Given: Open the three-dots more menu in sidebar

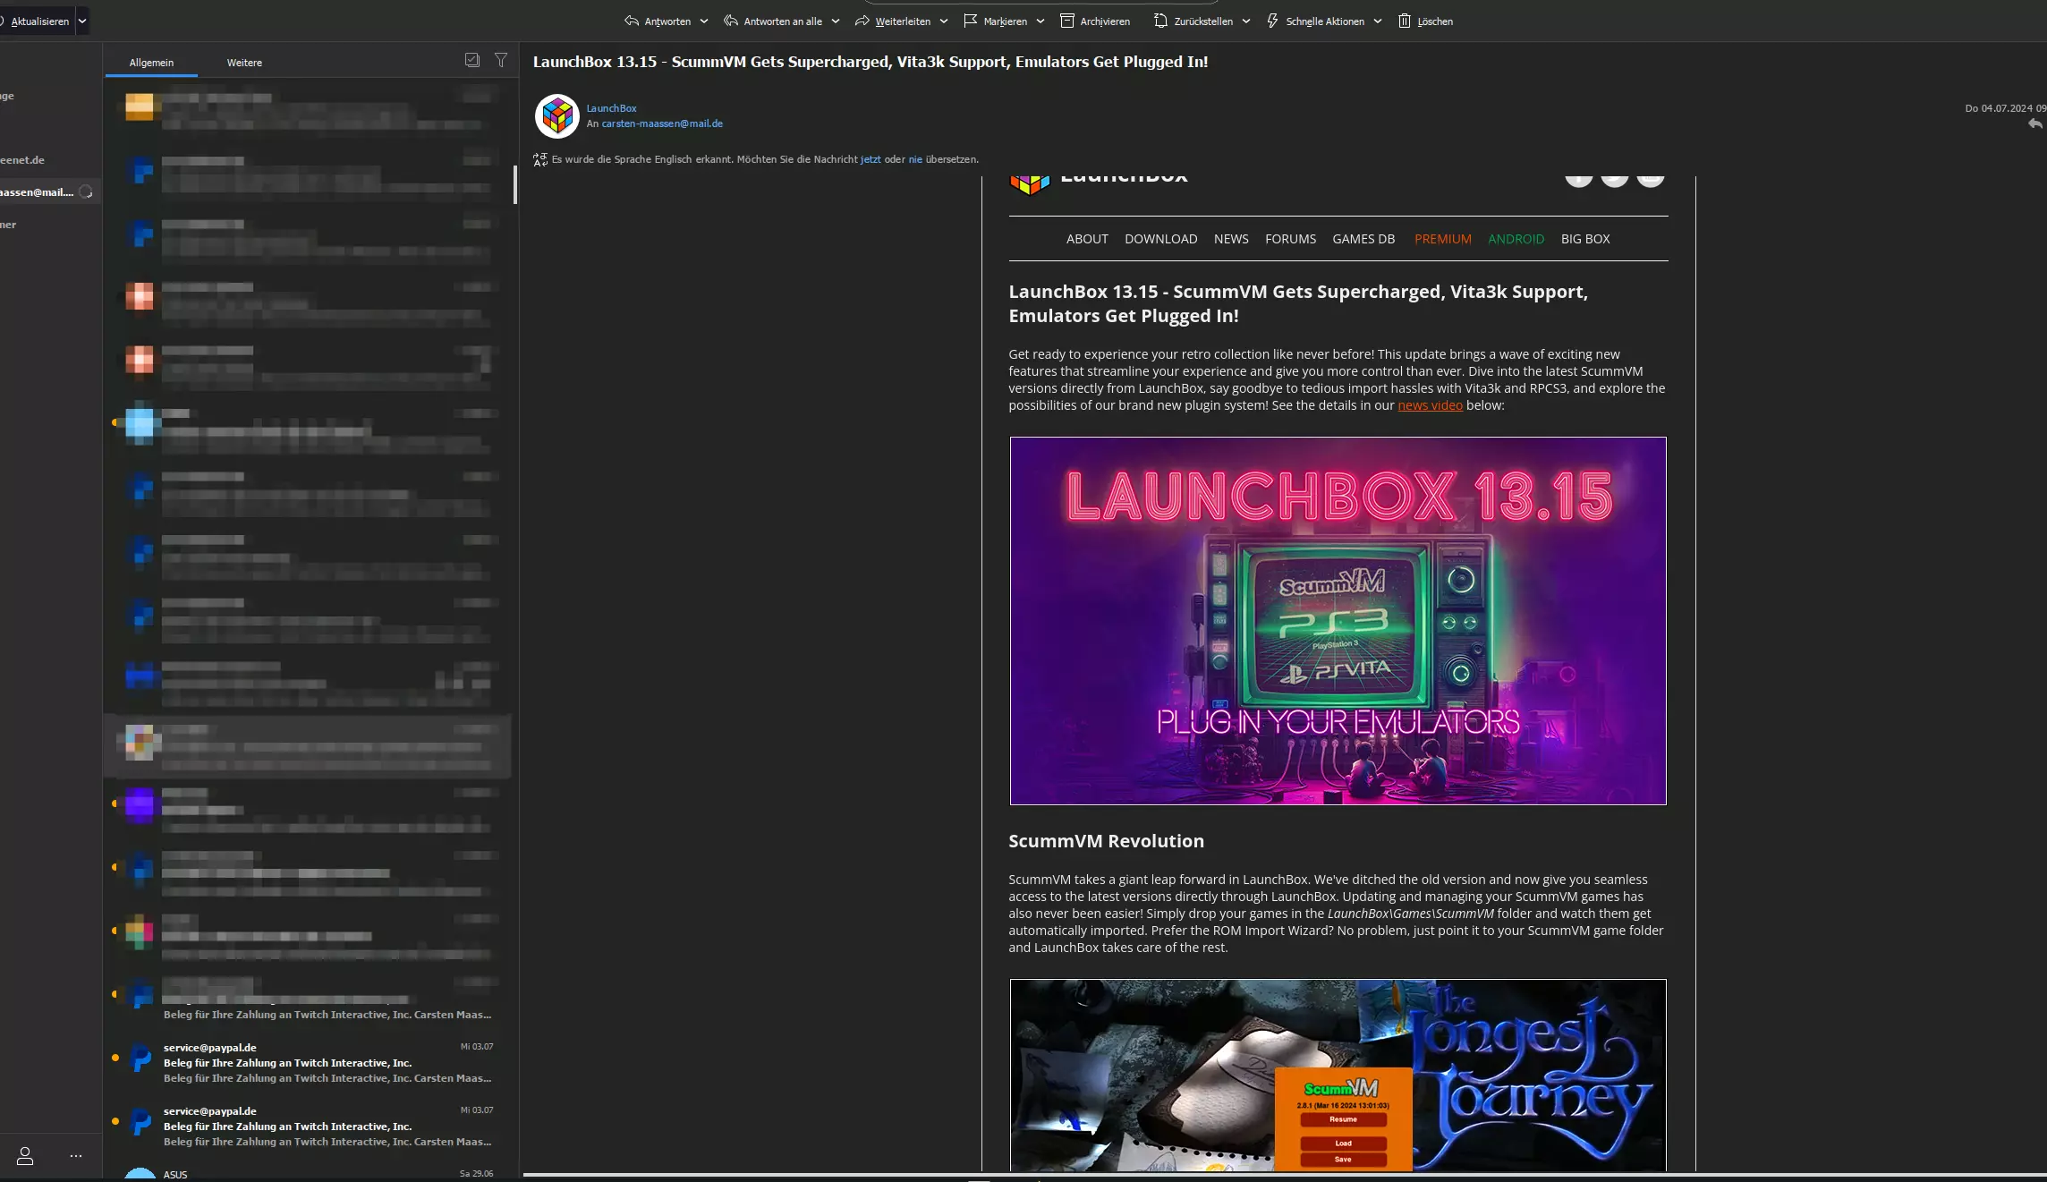Looking at the screenshot, I should pyautogui.click(x=76, y=1156).
